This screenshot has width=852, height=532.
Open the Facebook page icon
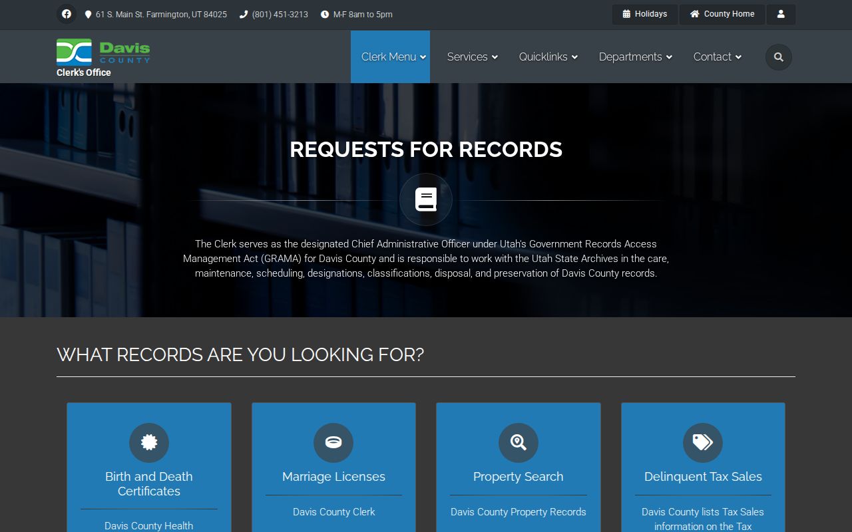click(67, 14)
